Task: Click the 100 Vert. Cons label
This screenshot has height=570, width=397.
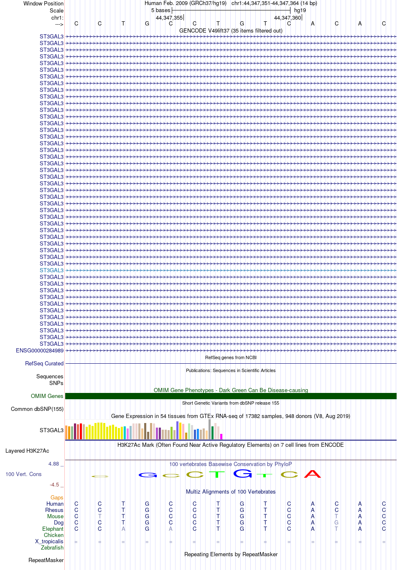Action: (23, 474)
